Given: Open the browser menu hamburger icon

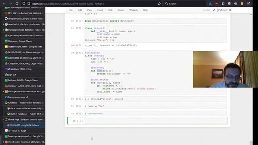Looking at the screenshot, I should tap(249, 4).
